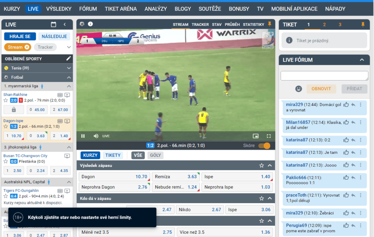Open picture-in-picture mode for stream
Viewport: 374px width, 237px height.
(x=255, y=136)
